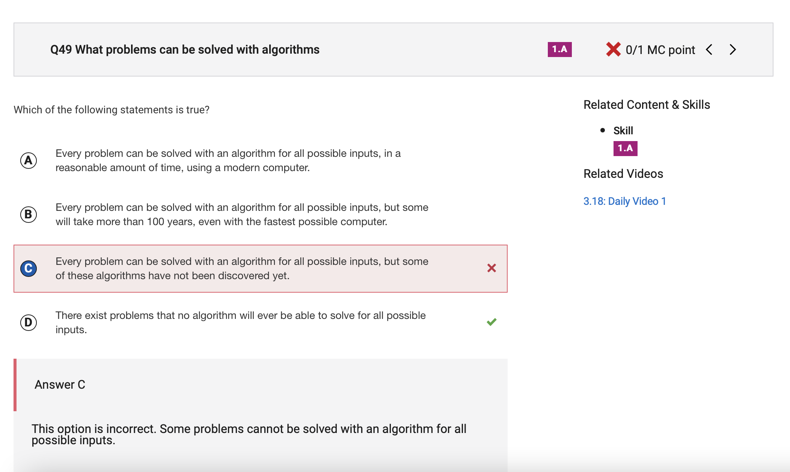The height and width of the screenshot is (472, 790).
Task: Go to the previous question arrow
Action: point(709,50)
